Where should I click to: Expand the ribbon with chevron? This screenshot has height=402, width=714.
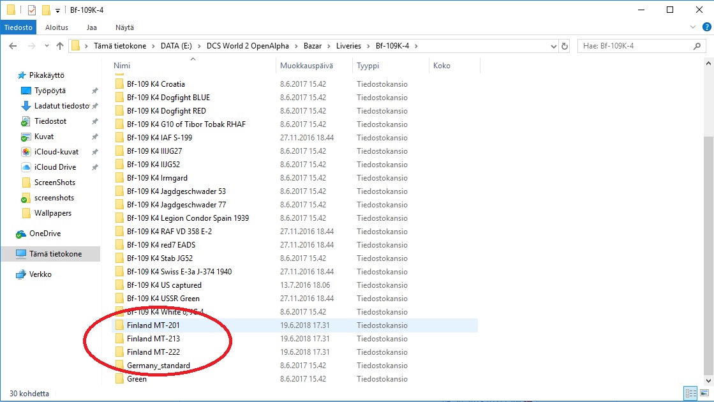point(692,27)
